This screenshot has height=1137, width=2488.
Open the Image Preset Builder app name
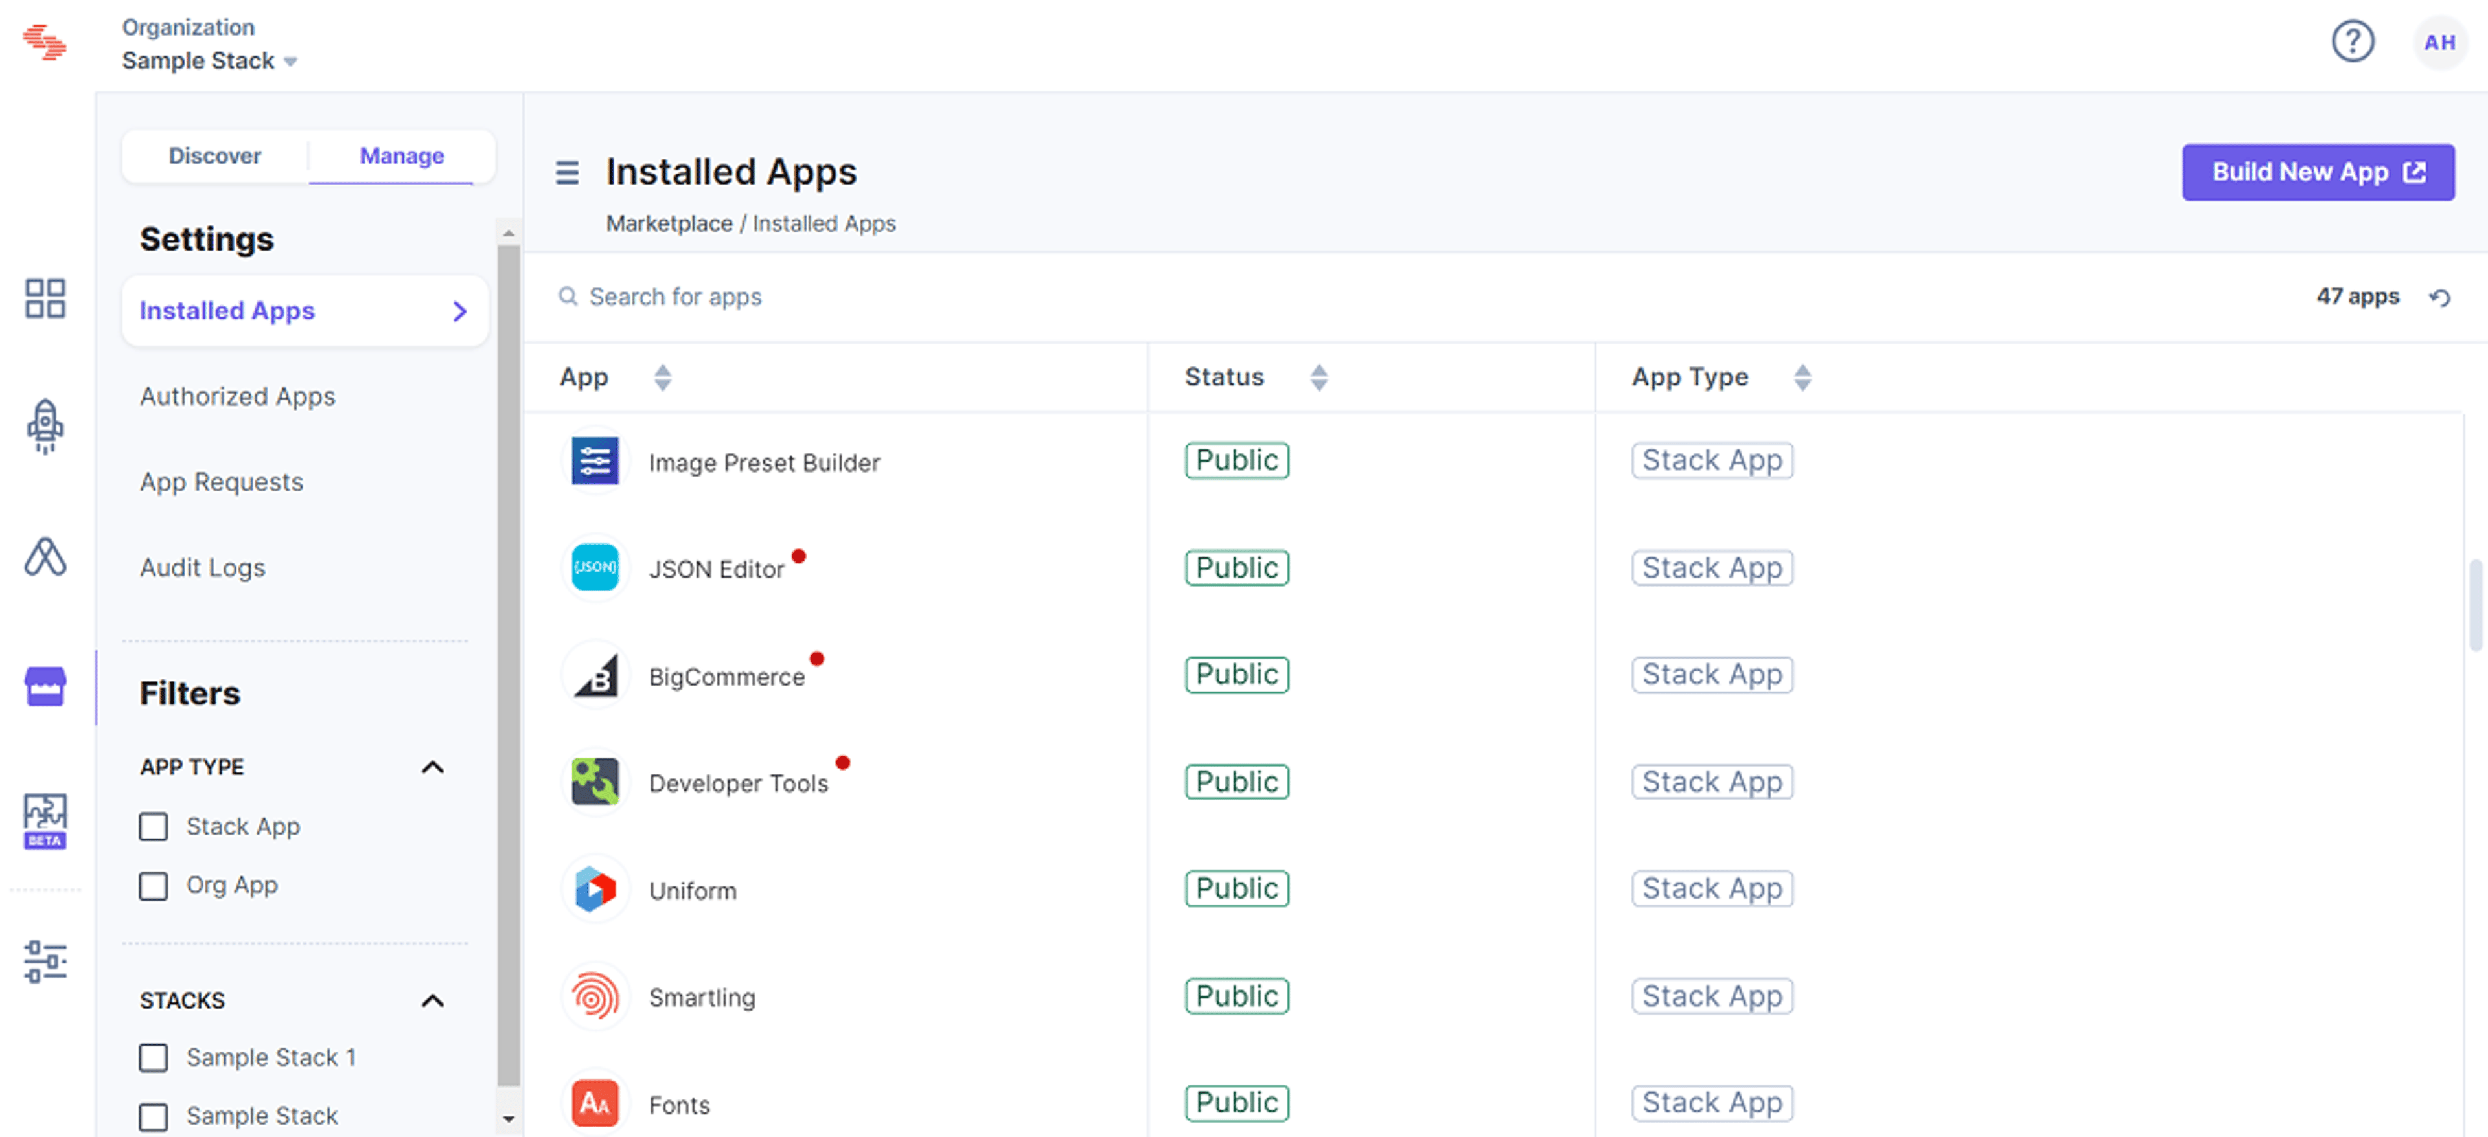764,464
